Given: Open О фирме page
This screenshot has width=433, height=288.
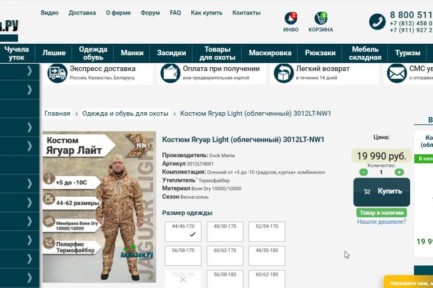Looking at the screenshot, I should coord(118,13).
